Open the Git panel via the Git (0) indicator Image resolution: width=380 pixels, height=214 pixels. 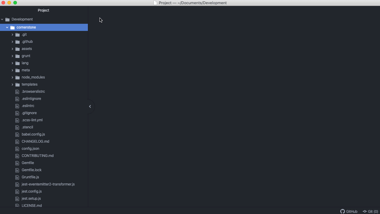(370, 211)
